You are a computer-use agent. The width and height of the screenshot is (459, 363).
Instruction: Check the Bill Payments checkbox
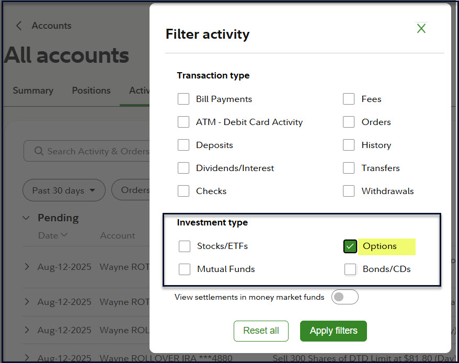[183, 99]
